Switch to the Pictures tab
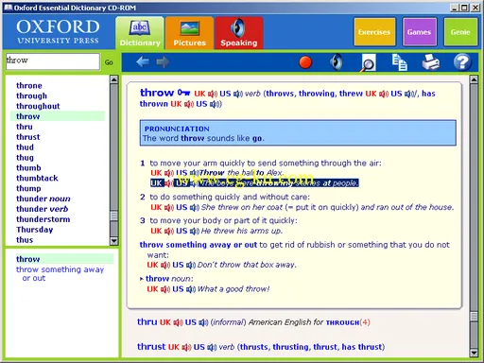 tap(189, 33)
